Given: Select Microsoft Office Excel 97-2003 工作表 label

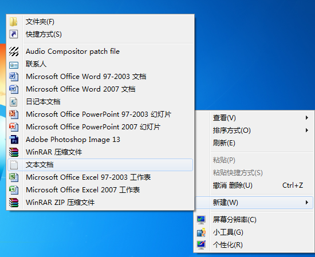Looking at the screenshot, I should (88, 177).
